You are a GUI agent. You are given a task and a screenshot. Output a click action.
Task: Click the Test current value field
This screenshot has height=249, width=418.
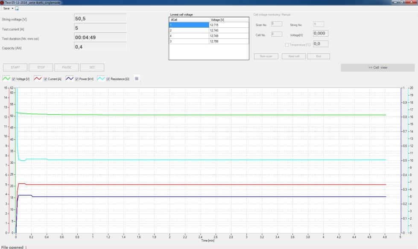[100, 28]
